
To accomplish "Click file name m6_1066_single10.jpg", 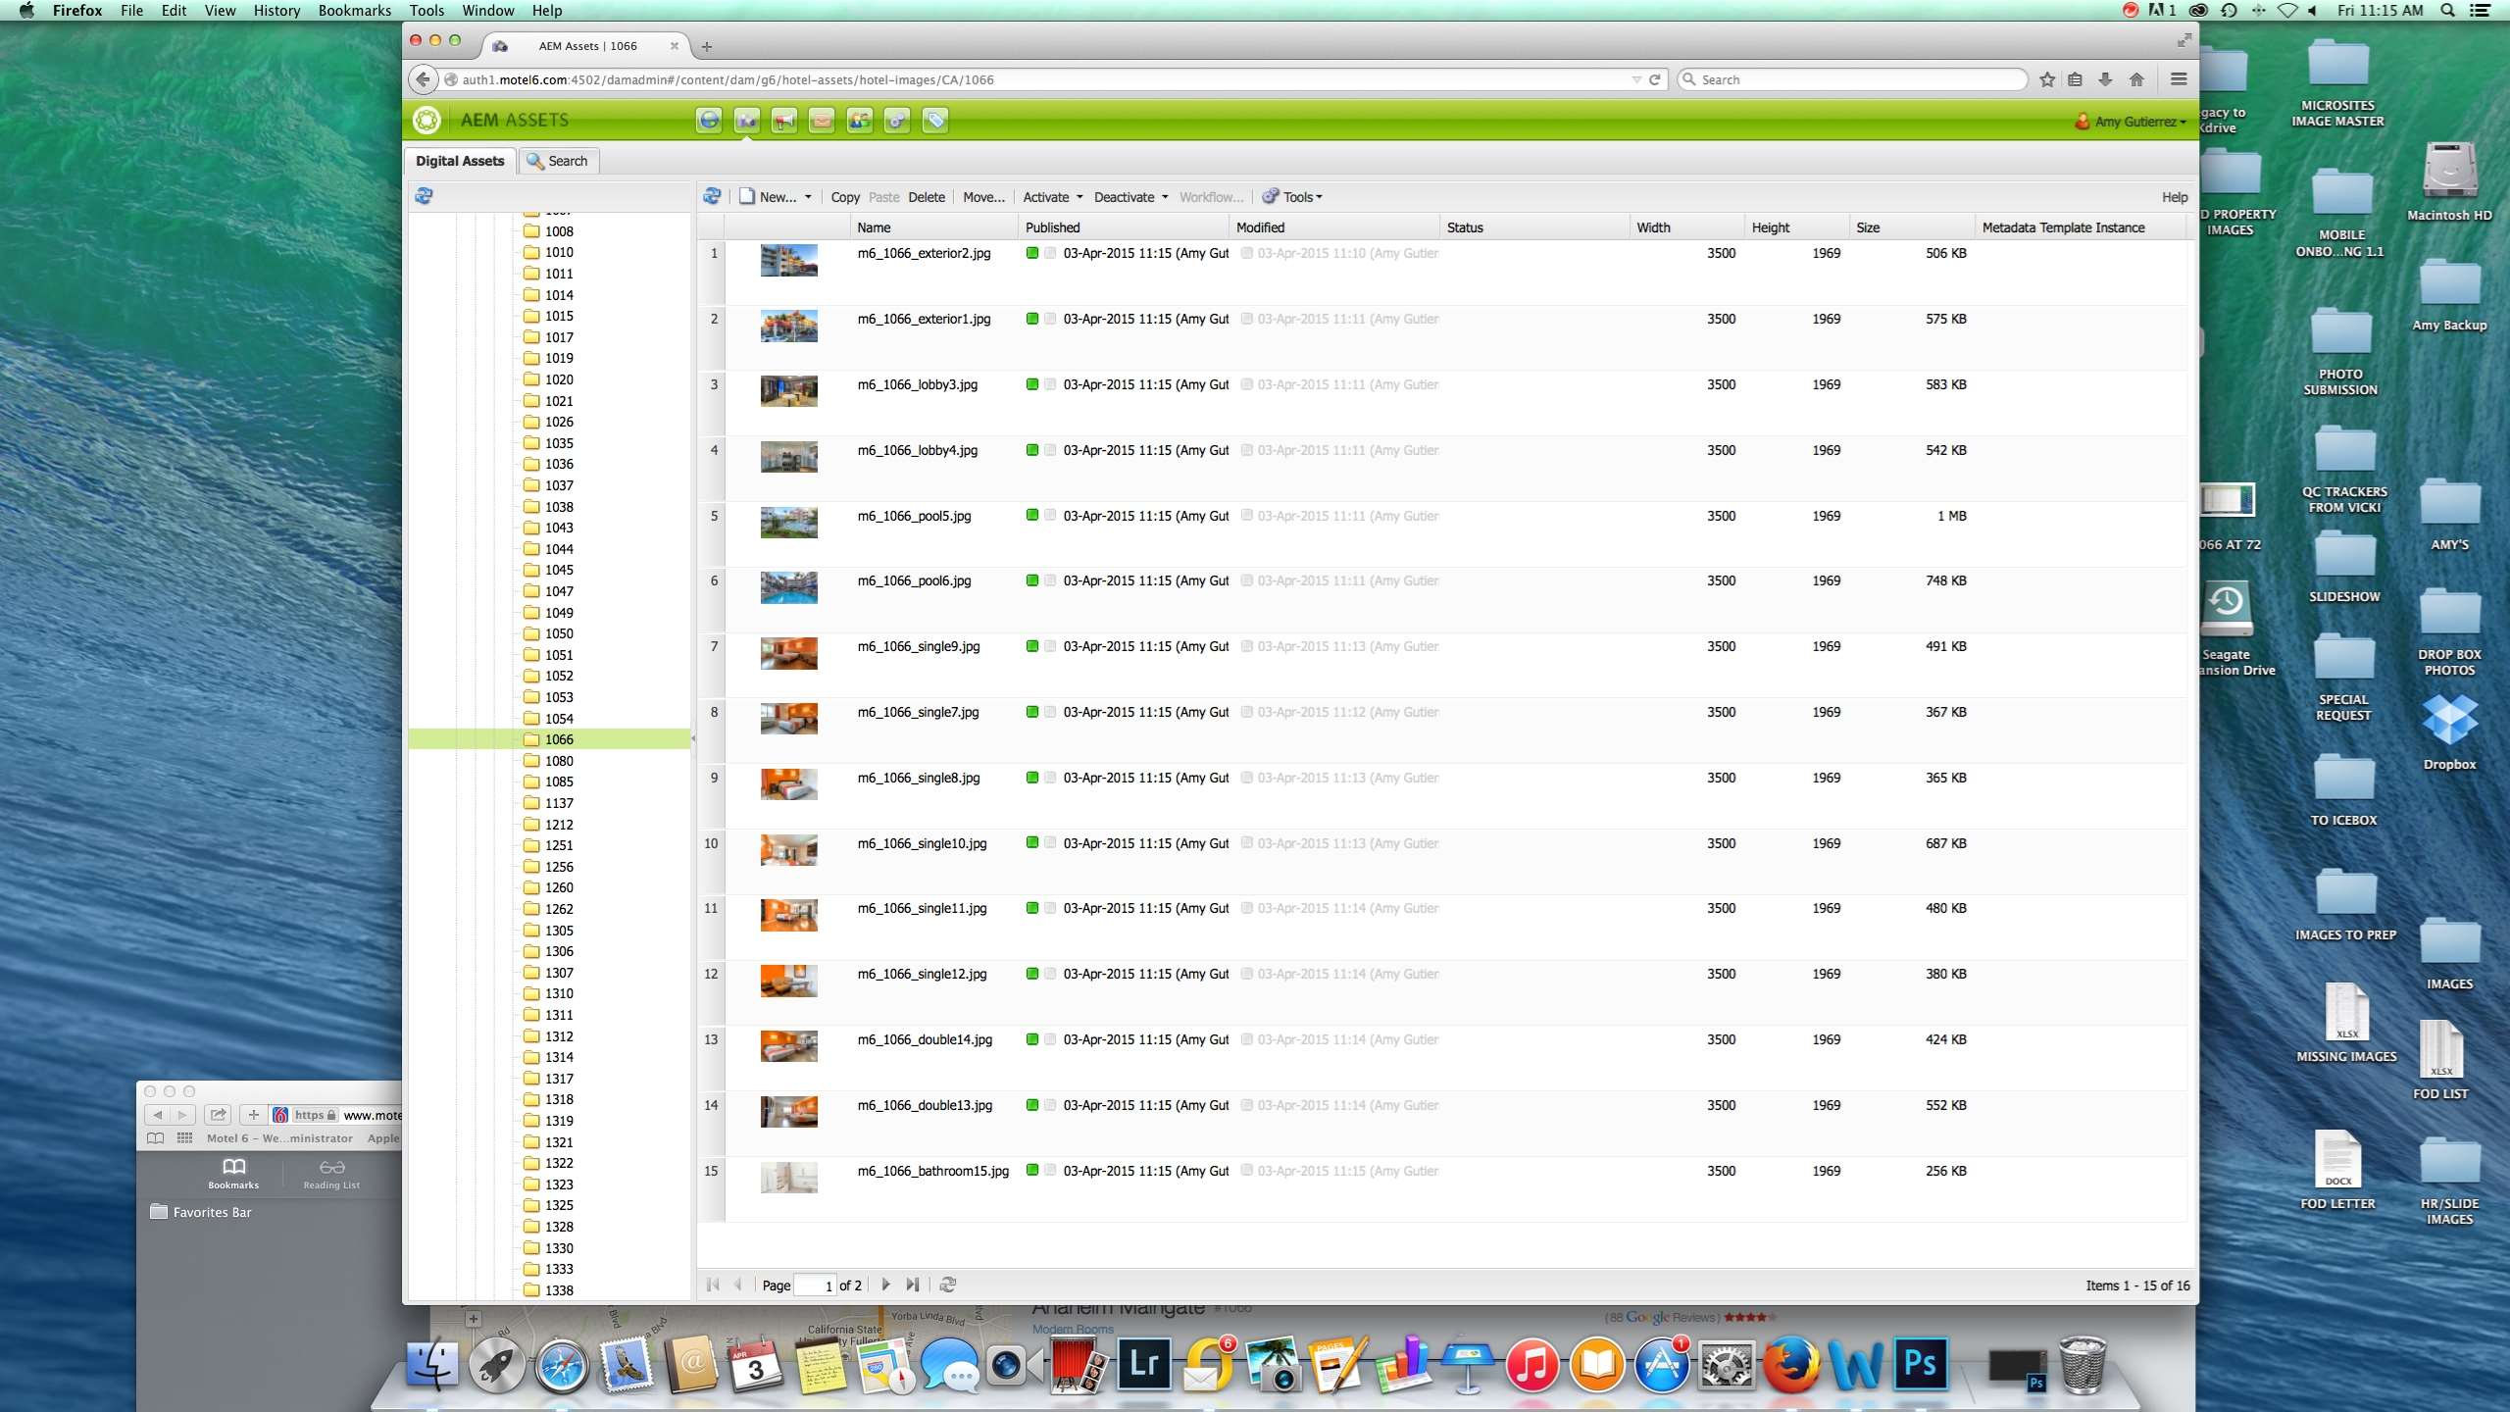I will click(923, 843).
